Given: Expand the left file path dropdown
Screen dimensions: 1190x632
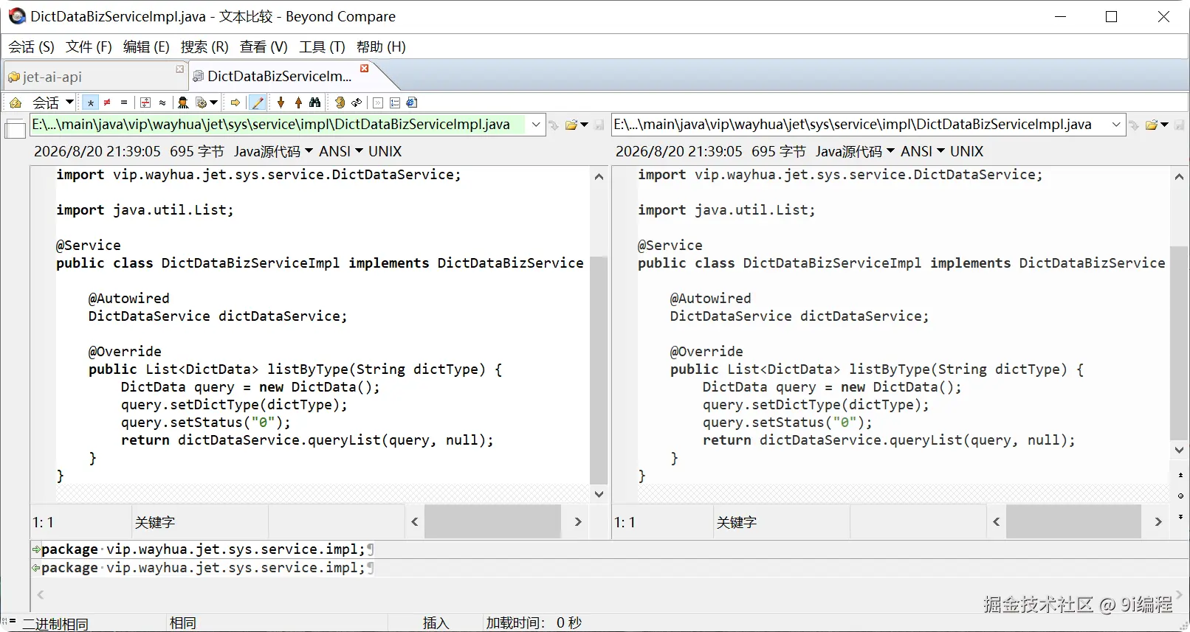Looking at the screenshot, I should tap(536, 125).
